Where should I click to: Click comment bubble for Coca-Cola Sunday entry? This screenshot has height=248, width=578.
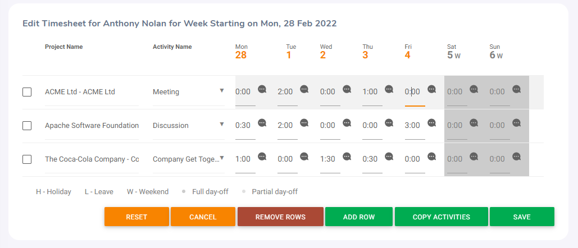coord(516,157)
